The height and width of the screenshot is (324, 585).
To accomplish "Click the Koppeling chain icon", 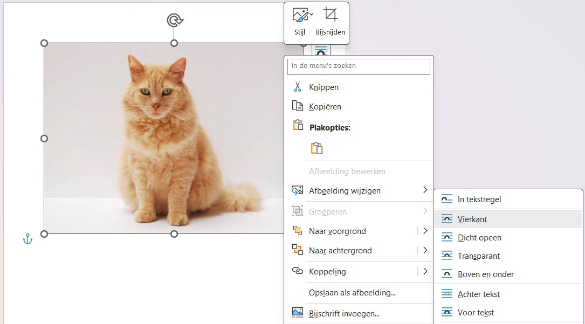I will [297, 271].
